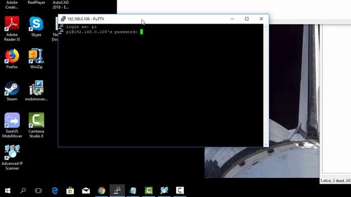
Task: Open the first Camtasia taskbar icon
Action: click(149, 190)
